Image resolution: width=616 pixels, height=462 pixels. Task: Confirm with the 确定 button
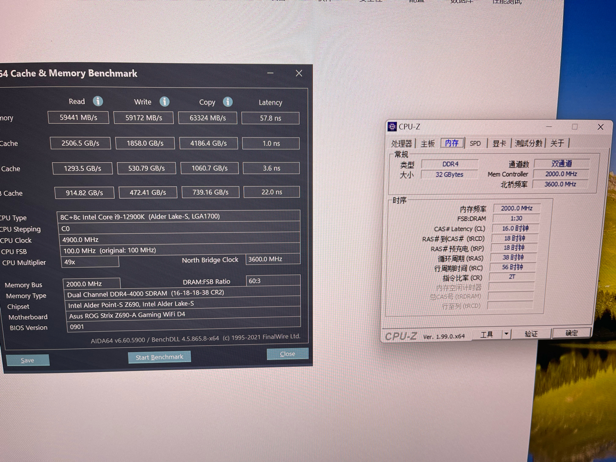(572, 333)
